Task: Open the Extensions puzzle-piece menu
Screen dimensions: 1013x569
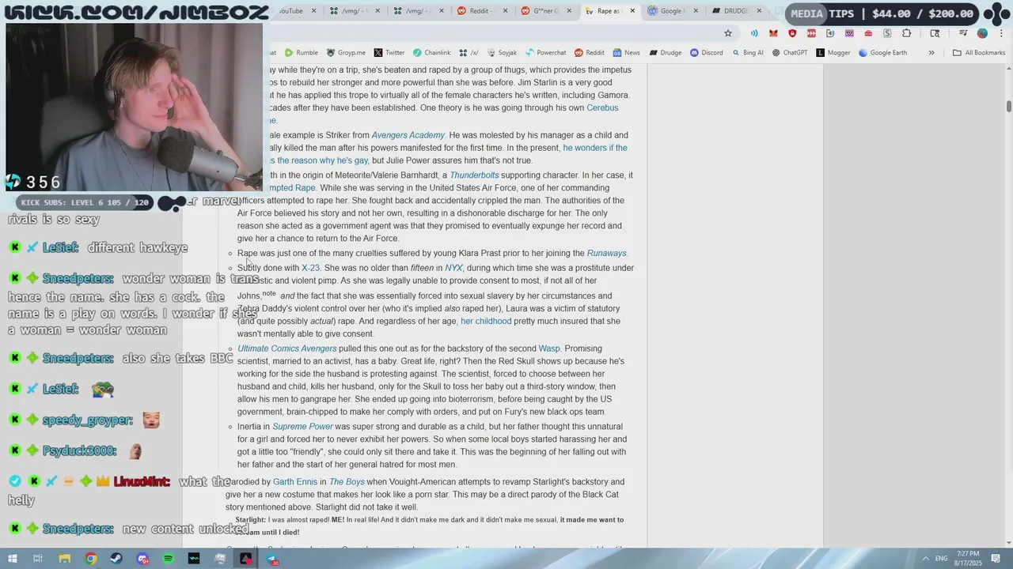Action: 907,33
